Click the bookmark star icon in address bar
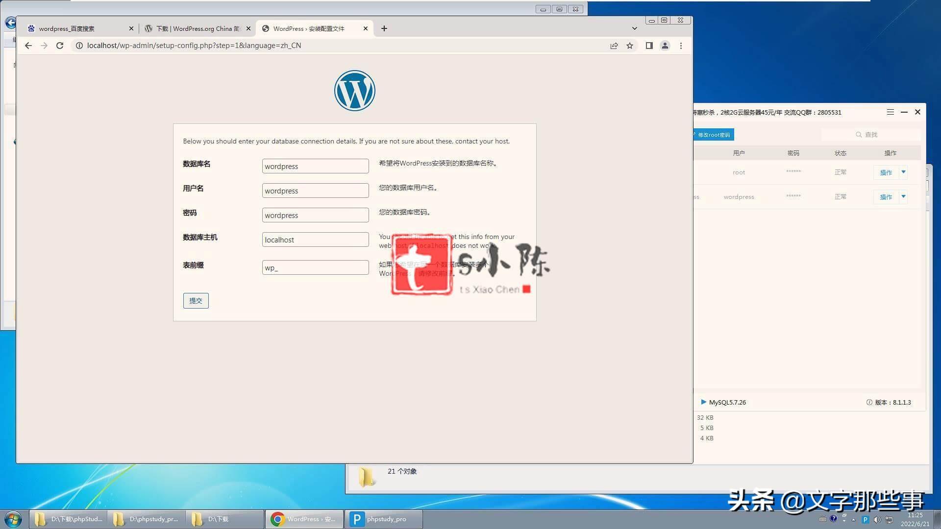 tap(629, 45)
